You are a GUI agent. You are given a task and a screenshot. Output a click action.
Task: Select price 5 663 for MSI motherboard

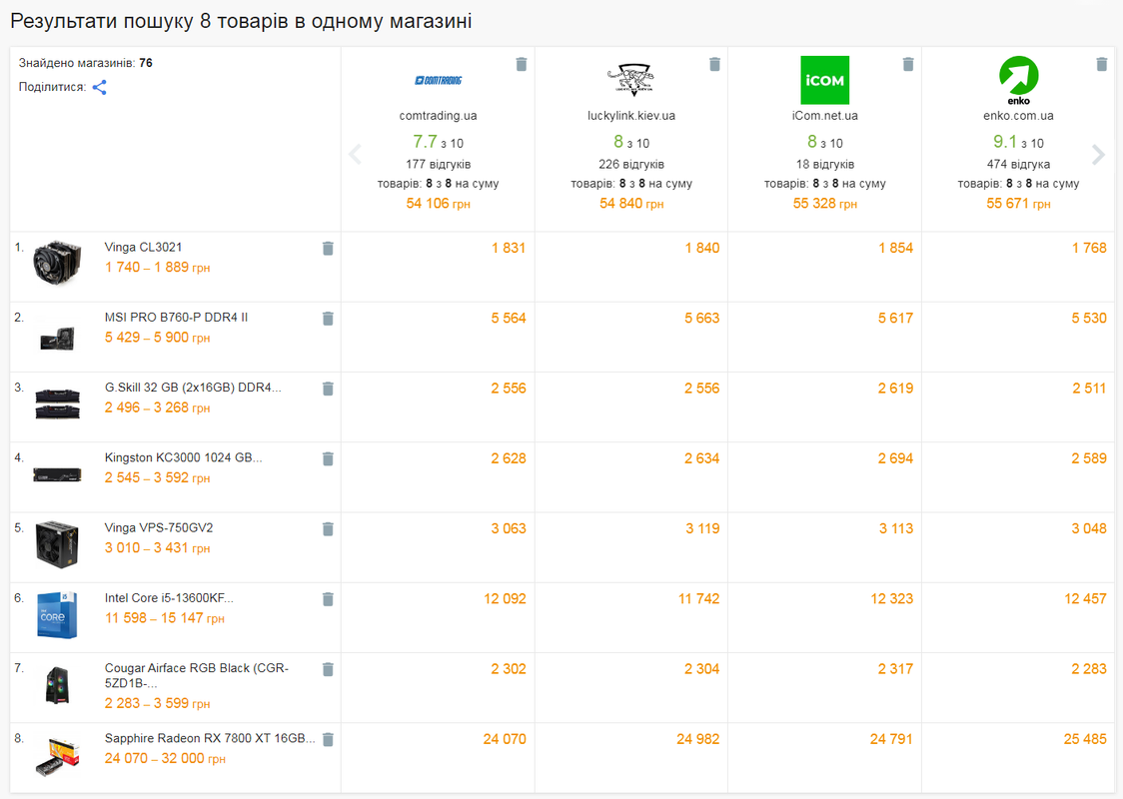point(701,318)
